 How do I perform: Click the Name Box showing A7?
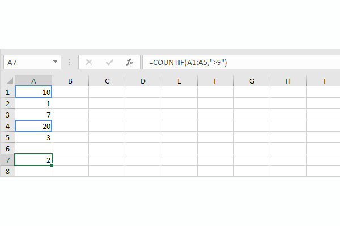click(x=27, y=62)
